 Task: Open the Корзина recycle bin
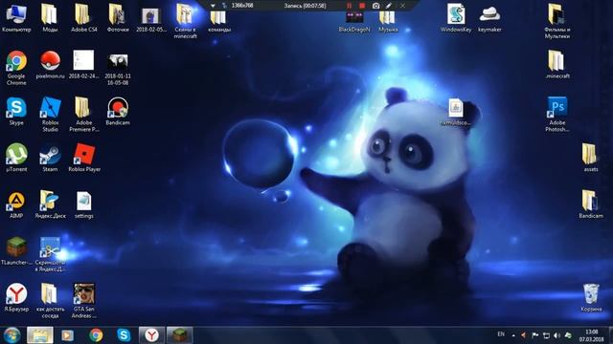(591, 297)
